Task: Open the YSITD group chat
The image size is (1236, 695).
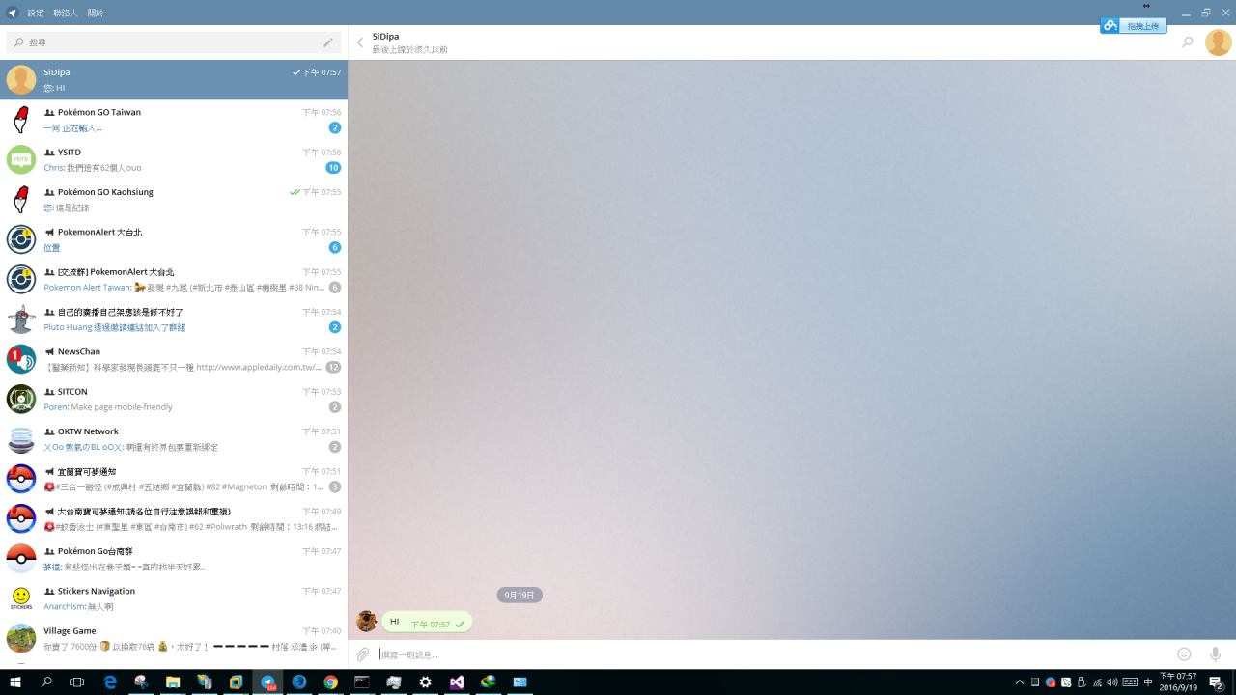Action: (174, 159)
